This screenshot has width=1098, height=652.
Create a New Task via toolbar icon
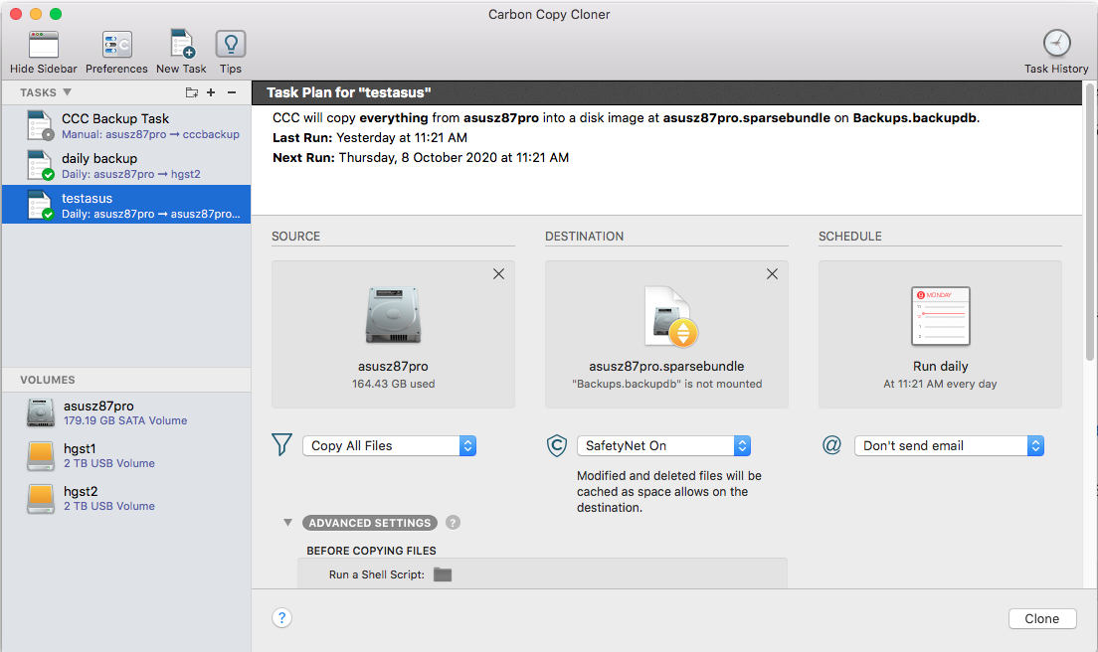click(181, 44)
